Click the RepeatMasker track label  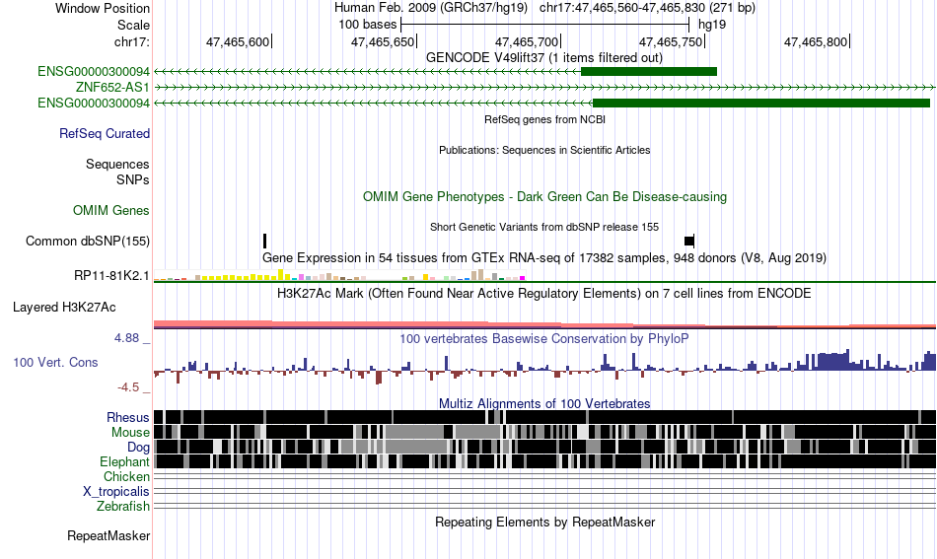[x=108, y=536]
